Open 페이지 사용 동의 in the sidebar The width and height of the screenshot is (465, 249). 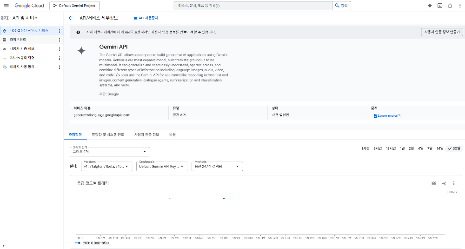(x=22, y=67)
